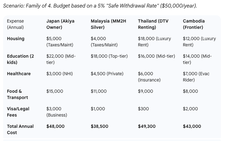Click the "Healthcare" row label

point(19,74)
